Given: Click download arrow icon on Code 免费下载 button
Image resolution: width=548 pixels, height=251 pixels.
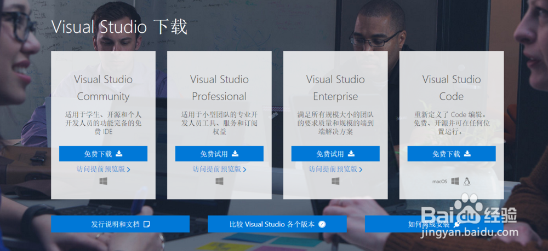Looking at the screenshot, I should tap(467, 153).
